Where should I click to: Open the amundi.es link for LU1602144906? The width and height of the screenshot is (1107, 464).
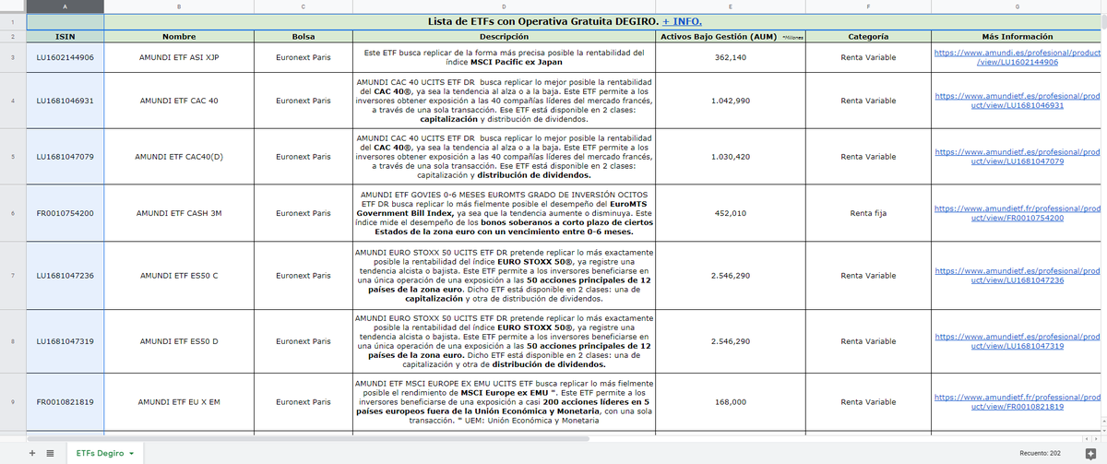[x=1018, y=57]
